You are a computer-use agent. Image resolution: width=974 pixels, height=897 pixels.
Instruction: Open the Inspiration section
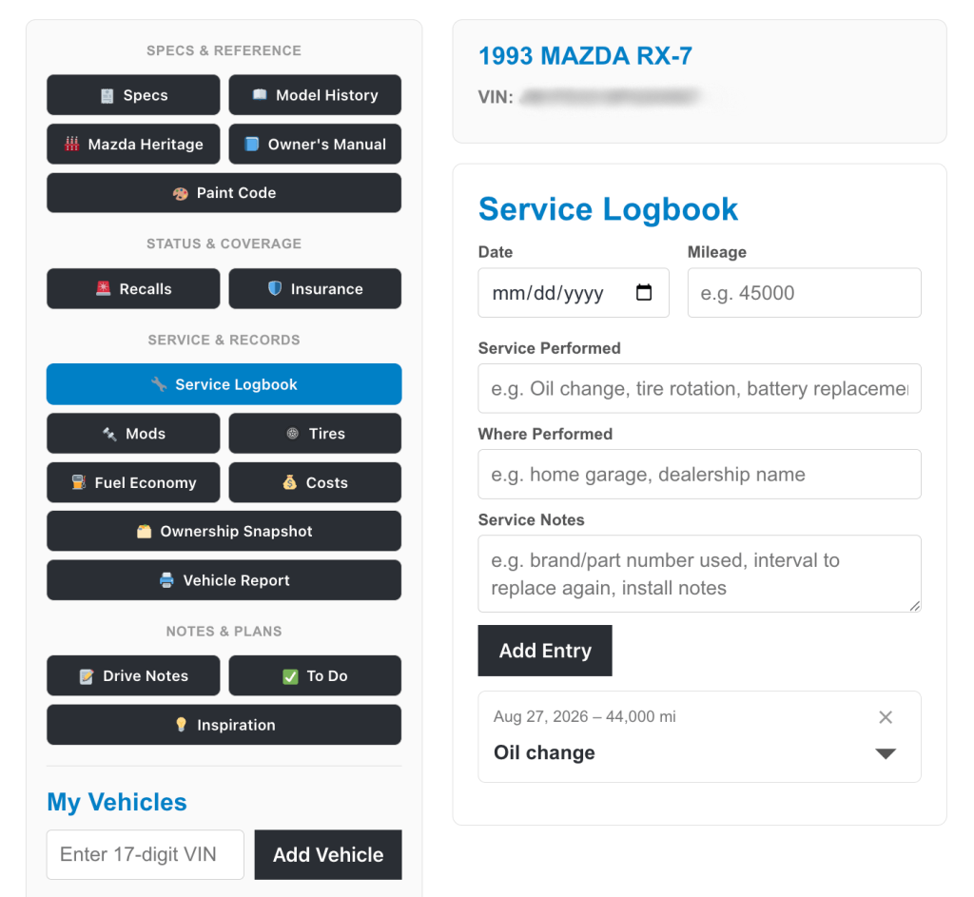tap(224, 725)
